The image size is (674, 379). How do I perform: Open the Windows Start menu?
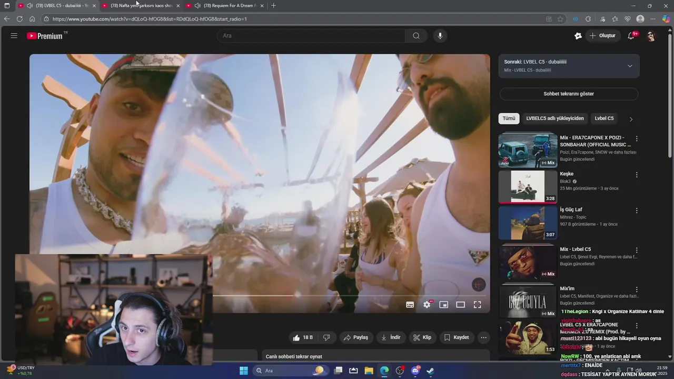243,371
